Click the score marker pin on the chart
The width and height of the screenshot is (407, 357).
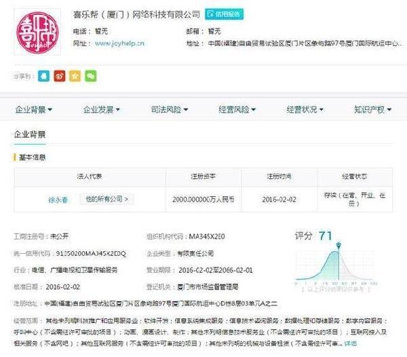click(339, 244)
